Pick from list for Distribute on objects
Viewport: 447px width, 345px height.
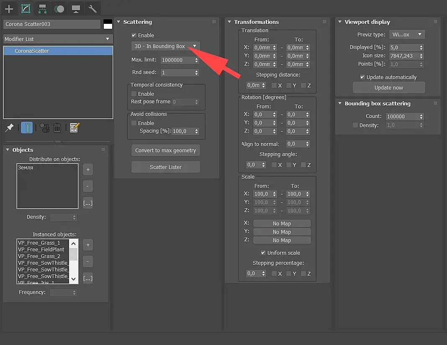pyautogui.click(x=88, y=203)
